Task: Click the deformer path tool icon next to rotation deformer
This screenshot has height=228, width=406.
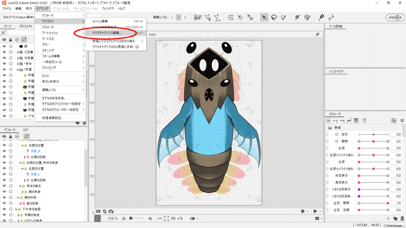Action: click(x=250, y=17)
